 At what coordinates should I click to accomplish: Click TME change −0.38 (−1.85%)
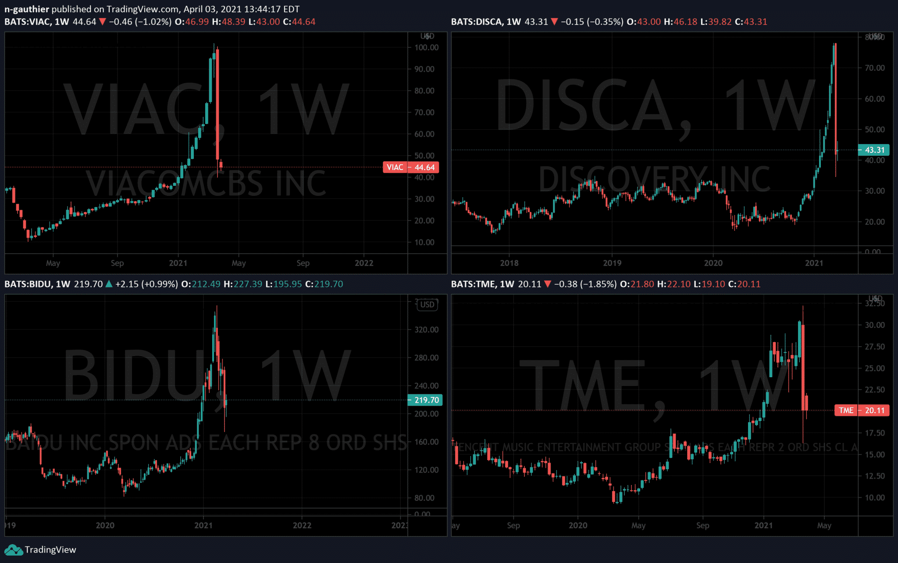[x=585, y=284]
